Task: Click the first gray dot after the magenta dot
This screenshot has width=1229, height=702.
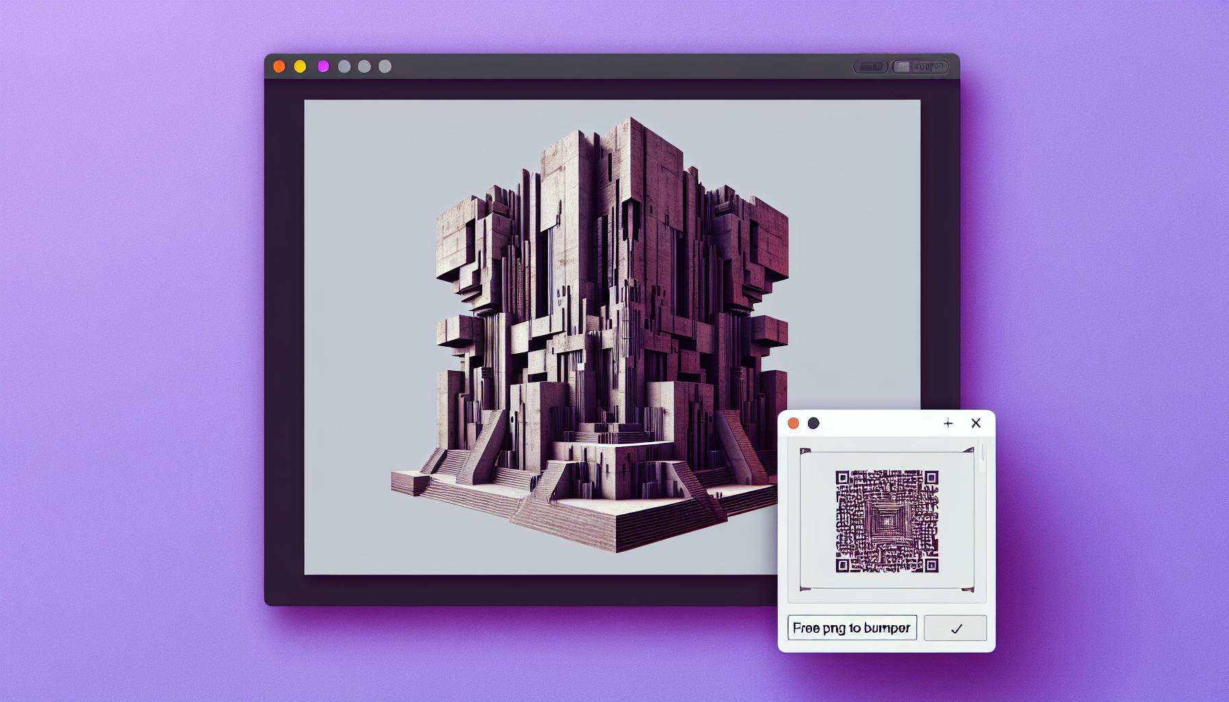Action: tap(344, 66)
